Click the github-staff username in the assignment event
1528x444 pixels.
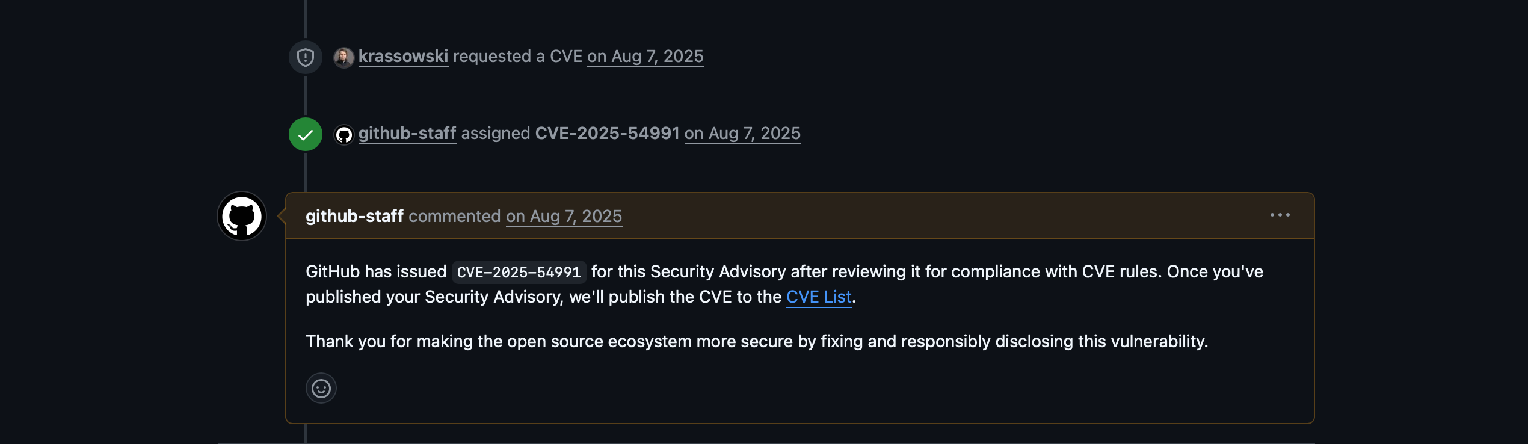point(407,134)
